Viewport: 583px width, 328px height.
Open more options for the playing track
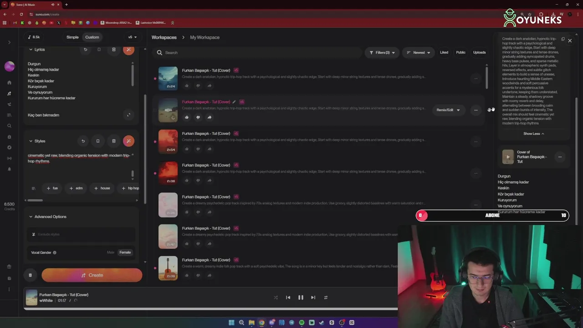[476, 110]
